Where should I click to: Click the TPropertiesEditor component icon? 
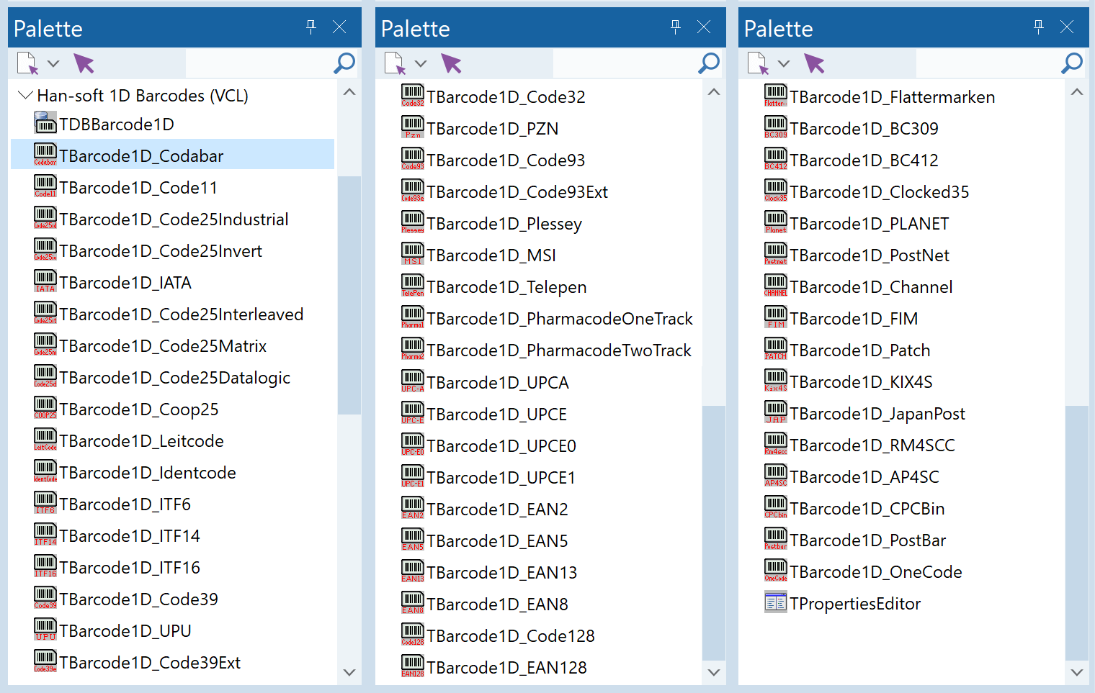[x=776, y=602]
